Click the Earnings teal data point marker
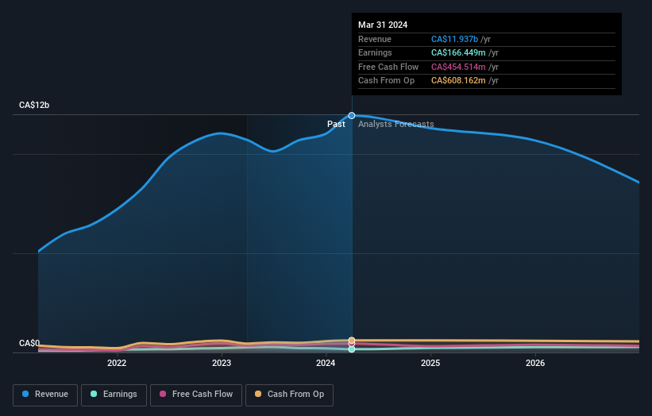Screen dimensions: 652x416 (352, 349)
